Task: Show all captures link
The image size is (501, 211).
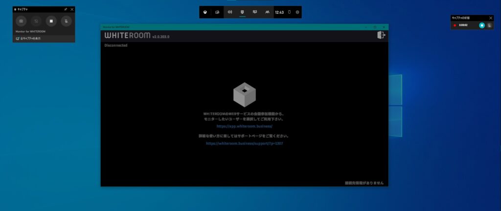Action: click(x=28, y=39)
